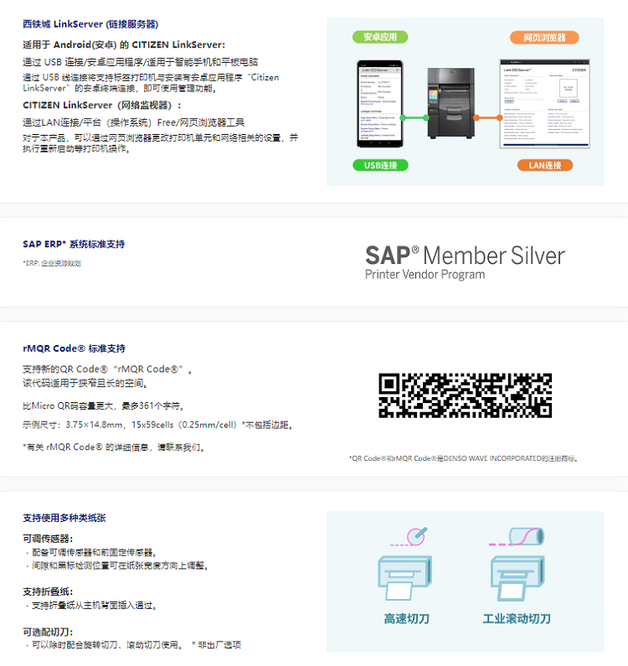Click the green USB连接 badge

(380, 165)
